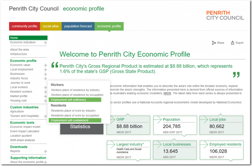Expand the Housing cost submenu arrow

44,100
